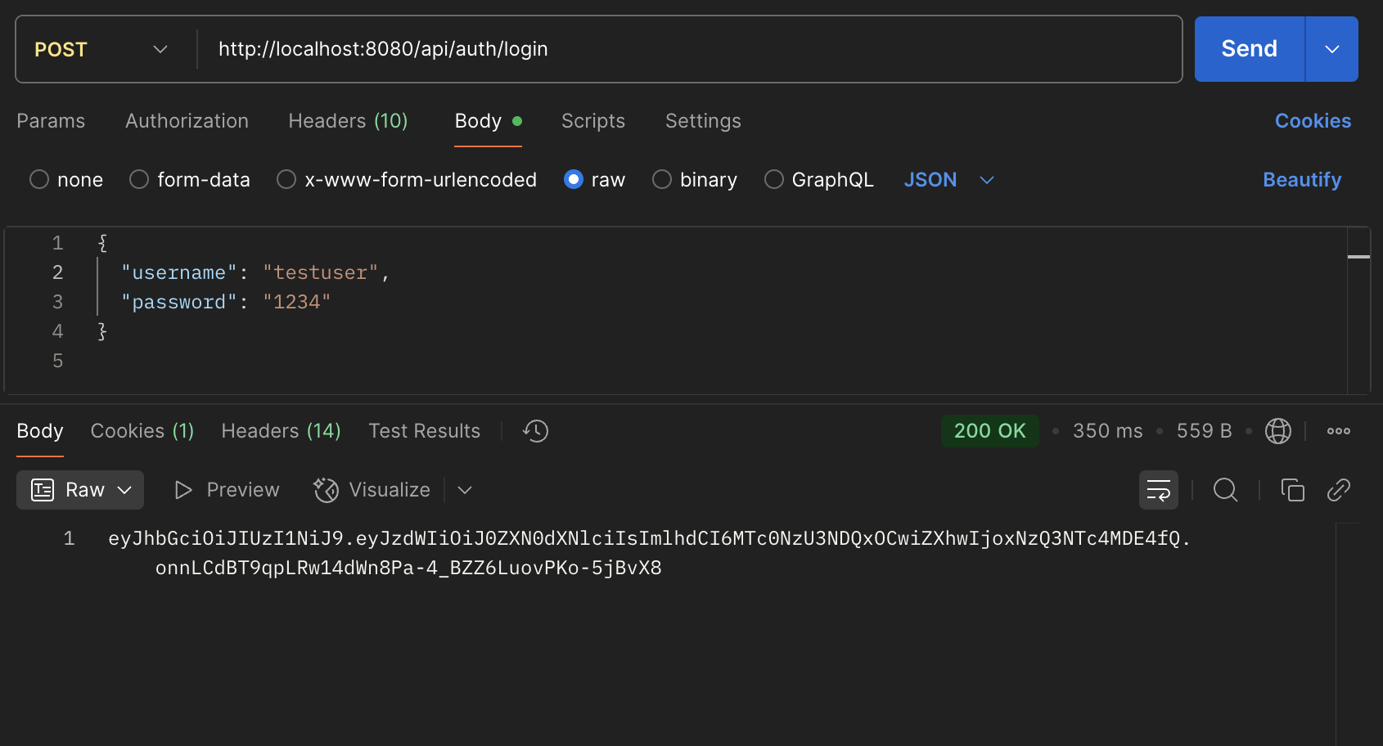Expand the Send button options arrow
Image resolution: width=1383 pixels, height=746 pixels.
pos(1331,49)
